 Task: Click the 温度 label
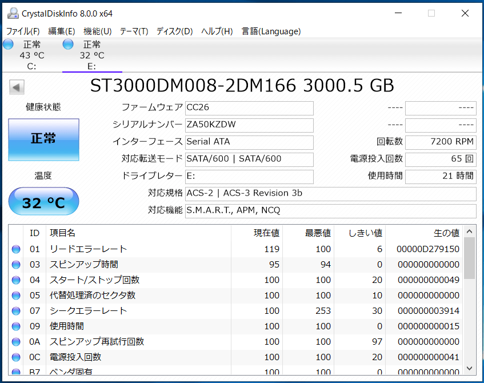[43, 176]
